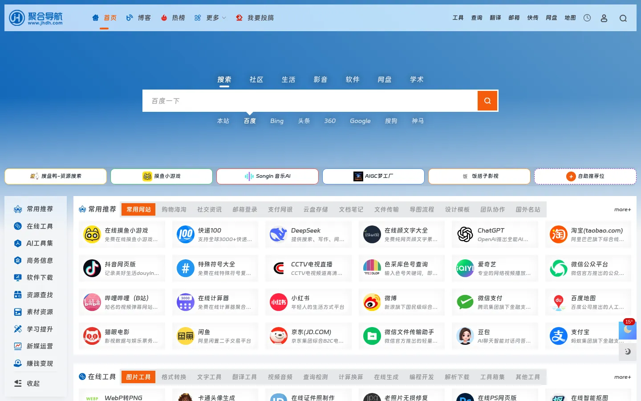
Task: Open the 微信公众平台 icon
Action: click(x=558, y=268)
